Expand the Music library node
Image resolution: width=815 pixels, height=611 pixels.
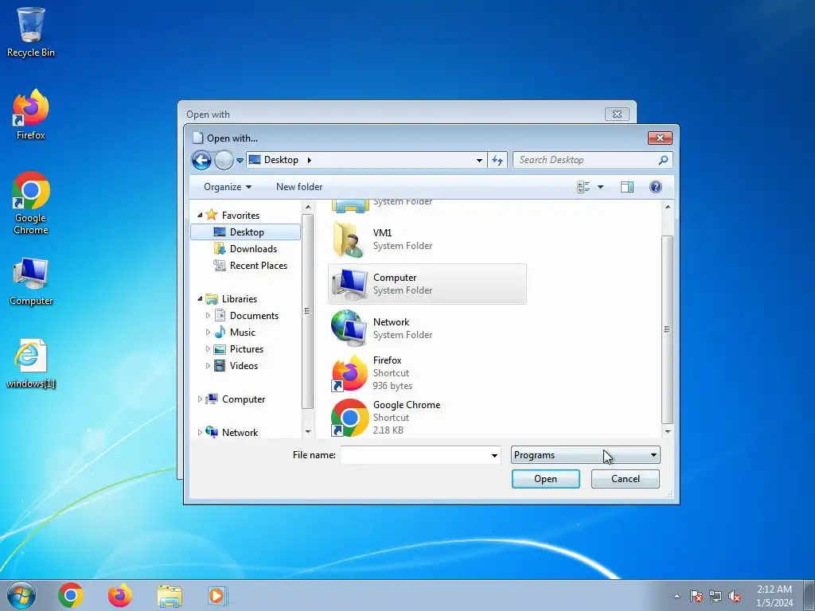(208, 333)
